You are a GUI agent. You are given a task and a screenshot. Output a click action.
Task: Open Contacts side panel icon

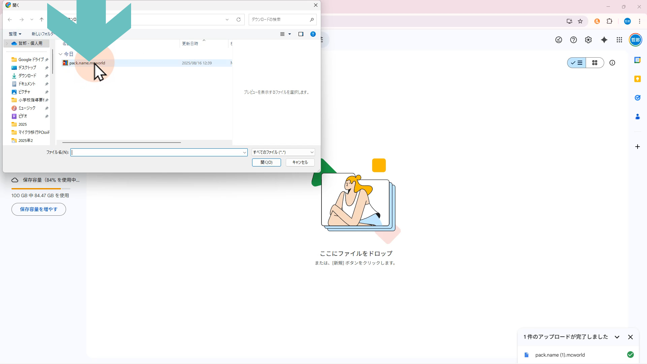point(637,117)
